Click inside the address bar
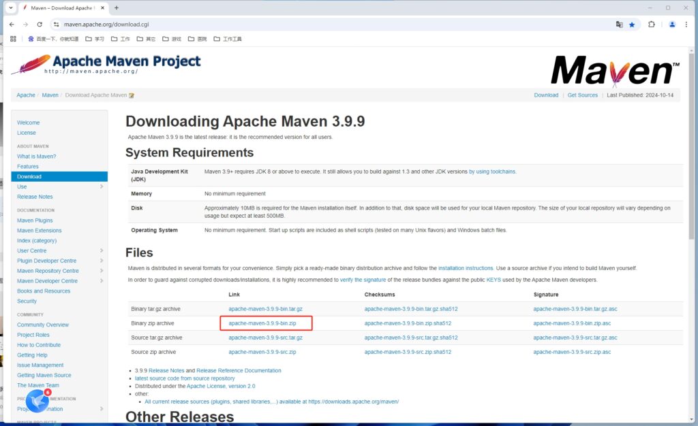This screenshot has height=426, width=698. [x=204, y=24]
